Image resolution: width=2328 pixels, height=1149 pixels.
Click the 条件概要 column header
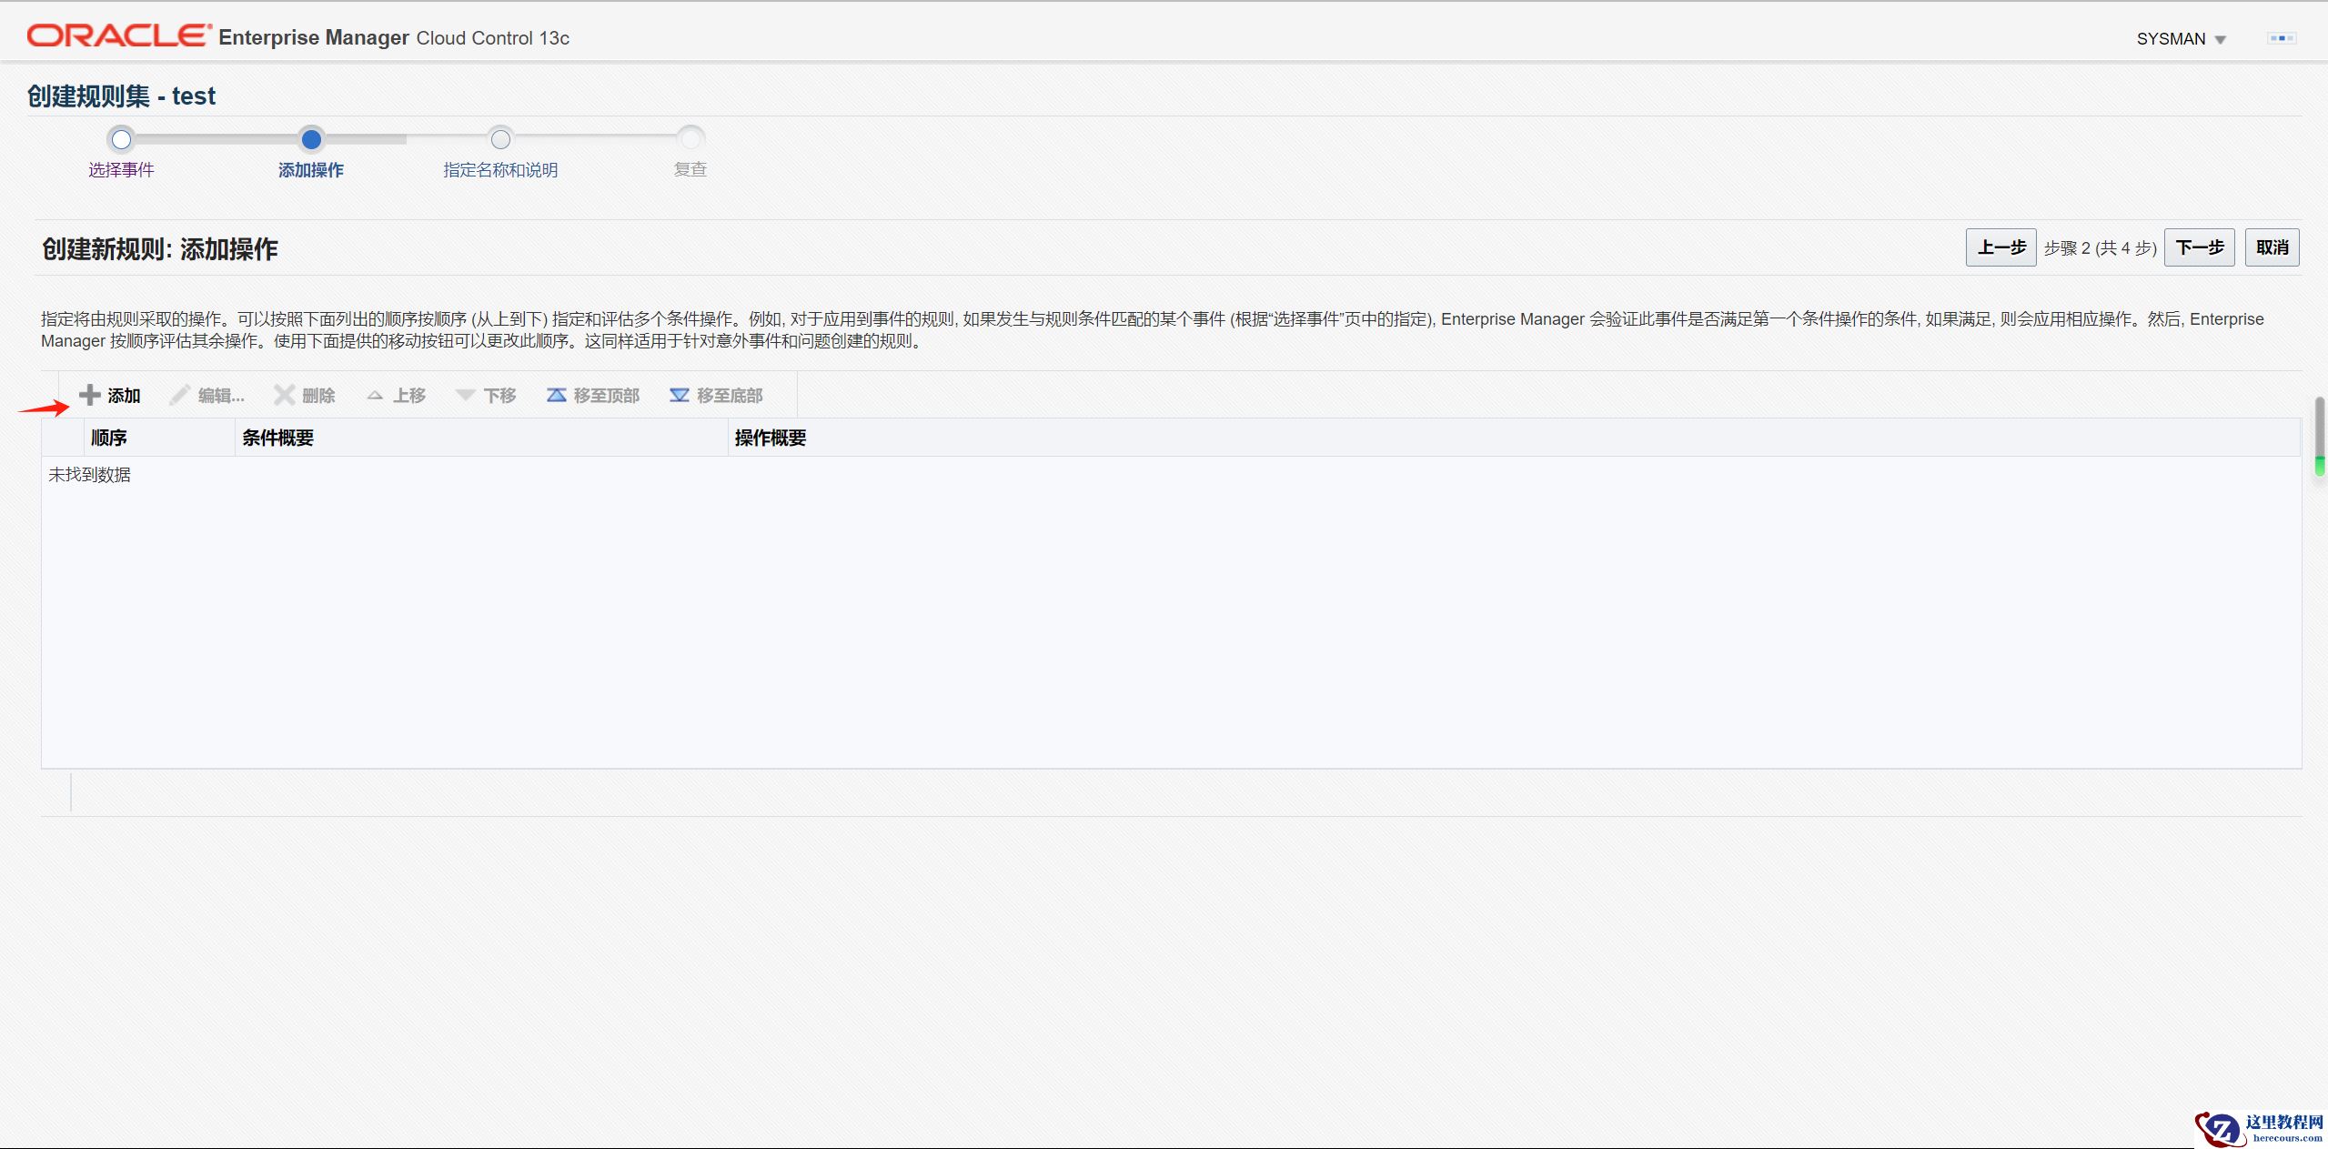point(278,438)
